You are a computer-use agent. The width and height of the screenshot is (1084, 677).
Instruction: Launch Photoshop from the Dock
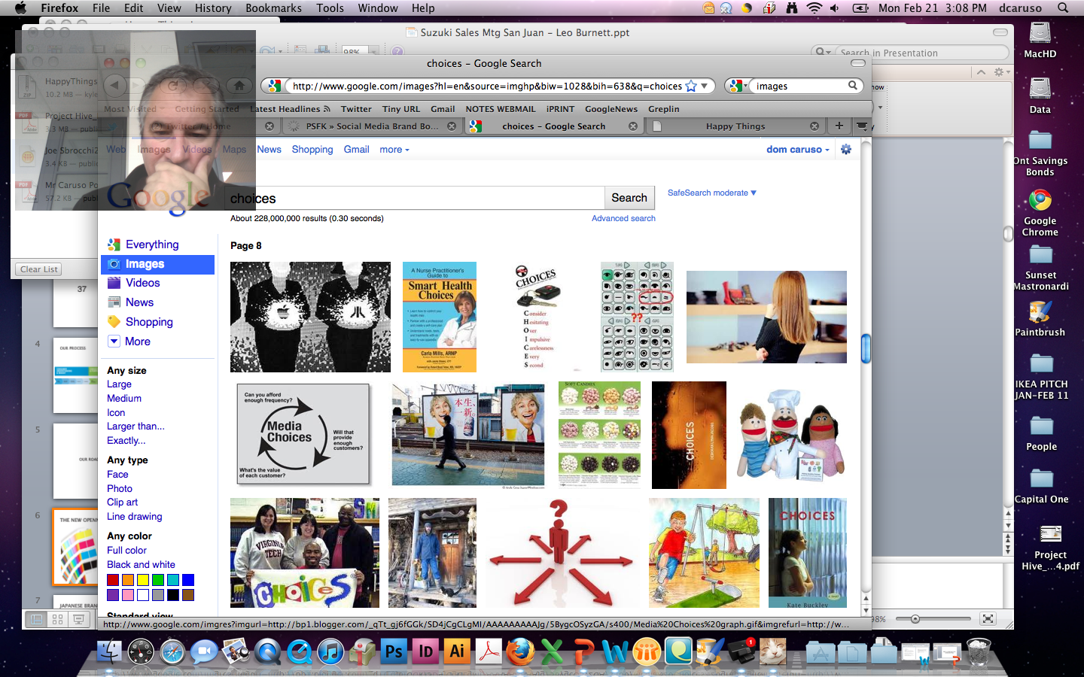394,651
